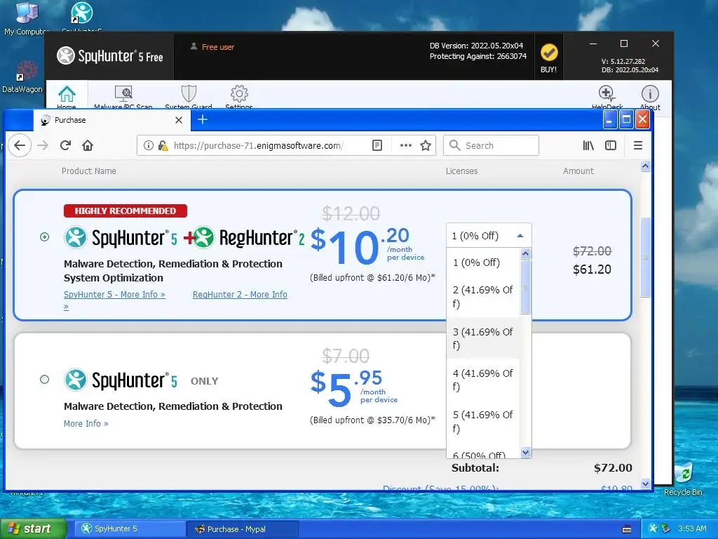Viewport: 718px width, 539px height.
Task: Select SpyHunter 5 + RegHunter 2 radio
Action: (x=44, y=237)
